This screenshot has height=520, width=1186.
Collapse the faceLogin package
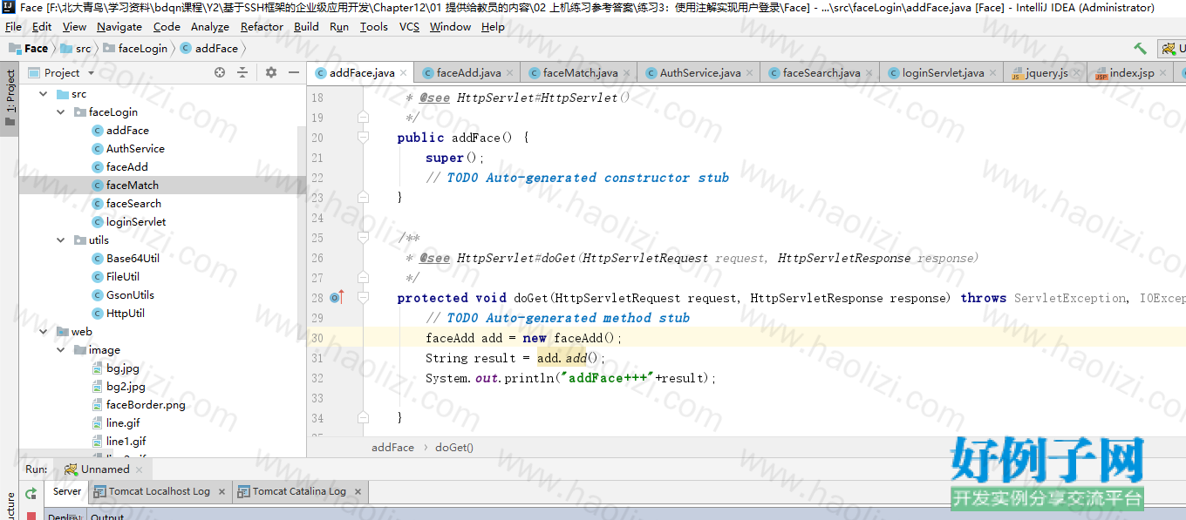point(60,112)
